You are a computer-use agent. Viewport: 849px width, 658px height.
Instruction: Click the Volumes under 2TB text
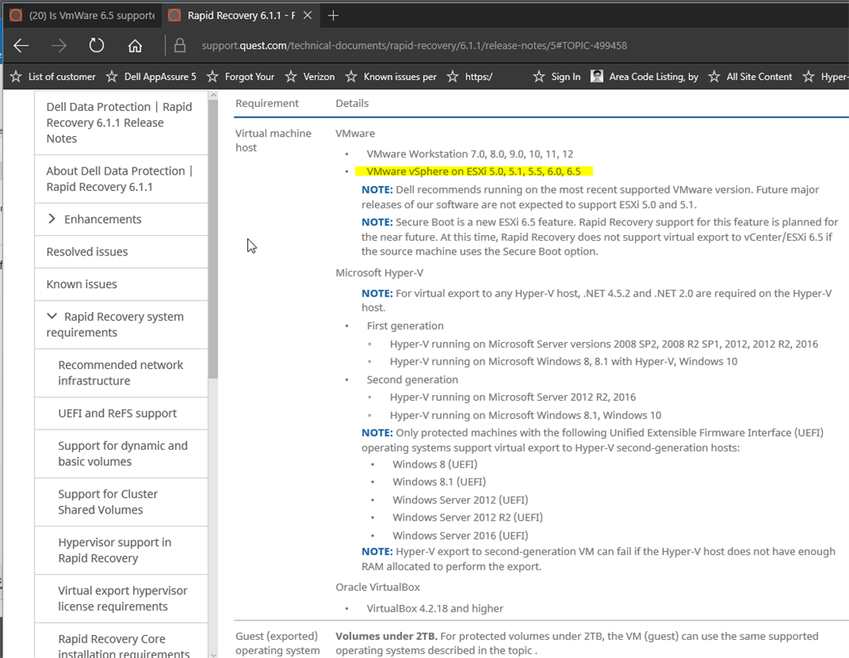coord(388,636)
